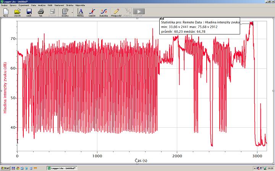Click X-axis value 1000
This screenshot has height=171, width=275.
point(97,156)
